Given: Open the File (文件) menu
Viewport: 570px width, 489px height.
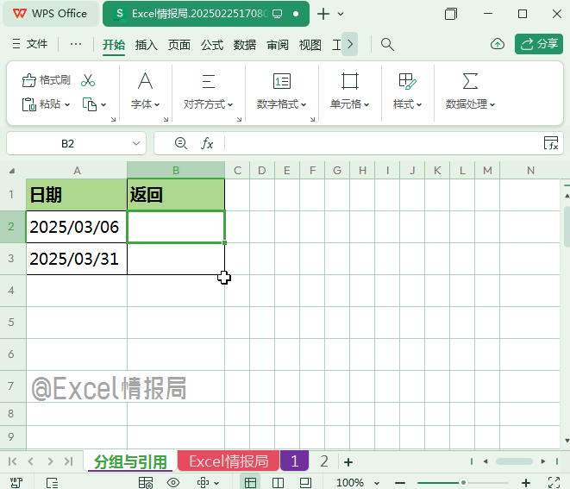Looking at the screenshot, I should (30, 44).
